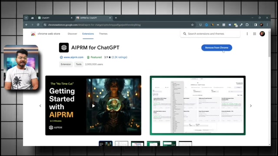278x156 pixels.
Task: Open the Chrome side panel icon
Action: 255,25
